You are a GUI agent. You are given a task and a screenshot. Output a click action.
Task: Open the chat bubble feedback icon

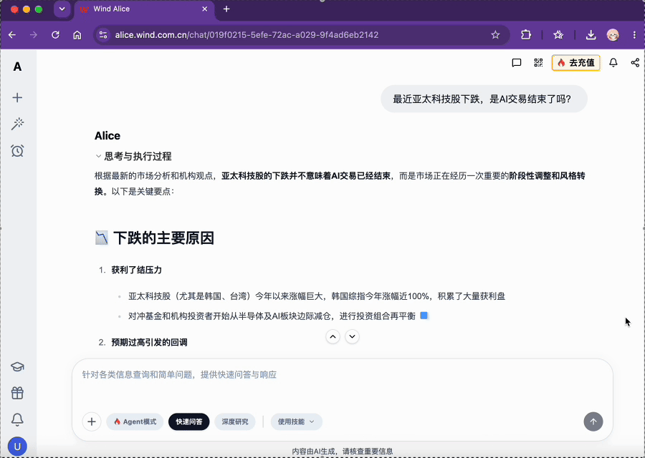tap(517, 63)
